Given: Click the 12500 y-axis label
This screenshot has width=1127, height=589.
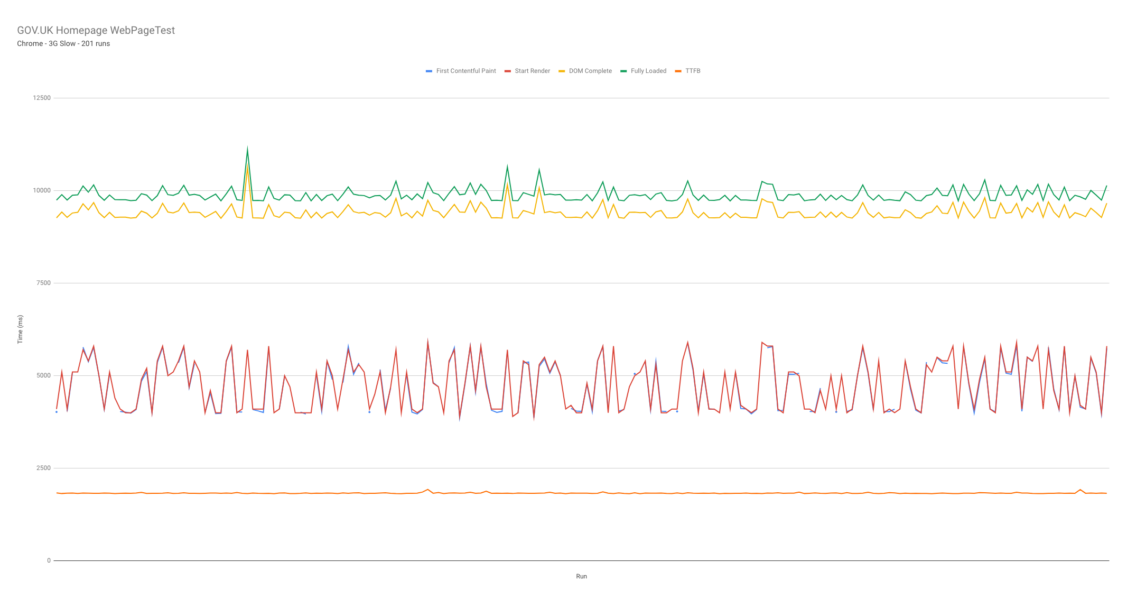Looking at the screenshot, I should (42, 98).
